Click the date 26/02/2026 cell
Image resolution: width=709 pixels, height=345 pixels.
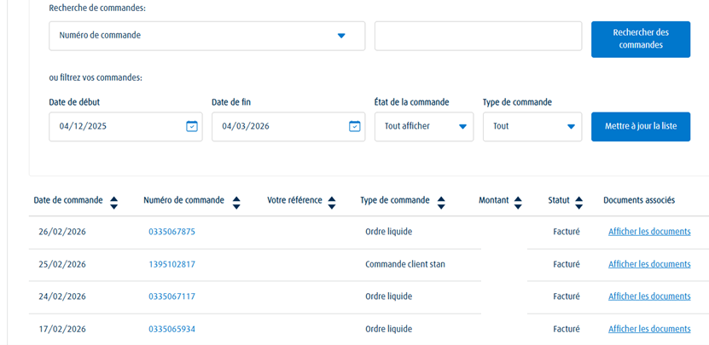click(x=62, y=232)
